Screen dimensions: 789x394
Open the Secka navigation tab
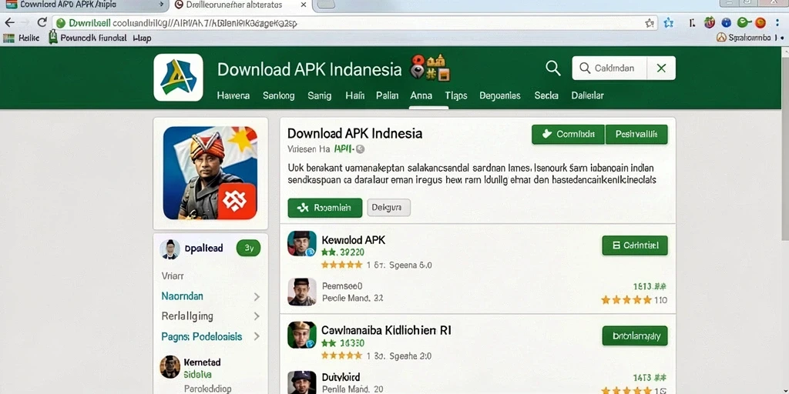tap(546, 95)
